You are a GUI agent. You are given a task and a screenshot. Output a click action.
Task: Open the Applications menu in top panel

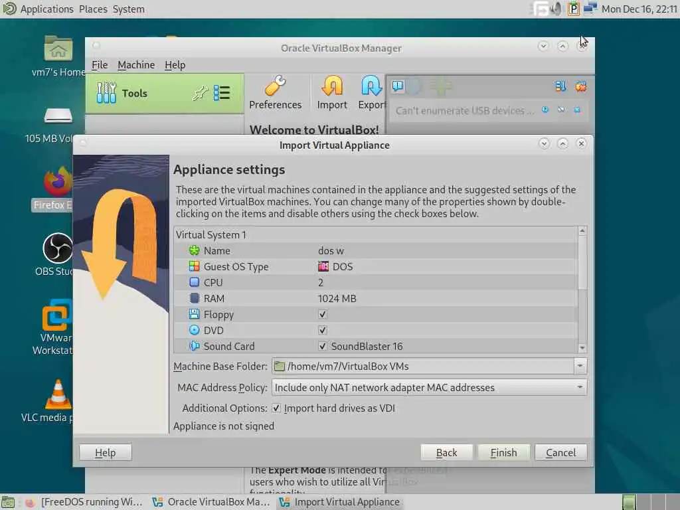point(47,9)
